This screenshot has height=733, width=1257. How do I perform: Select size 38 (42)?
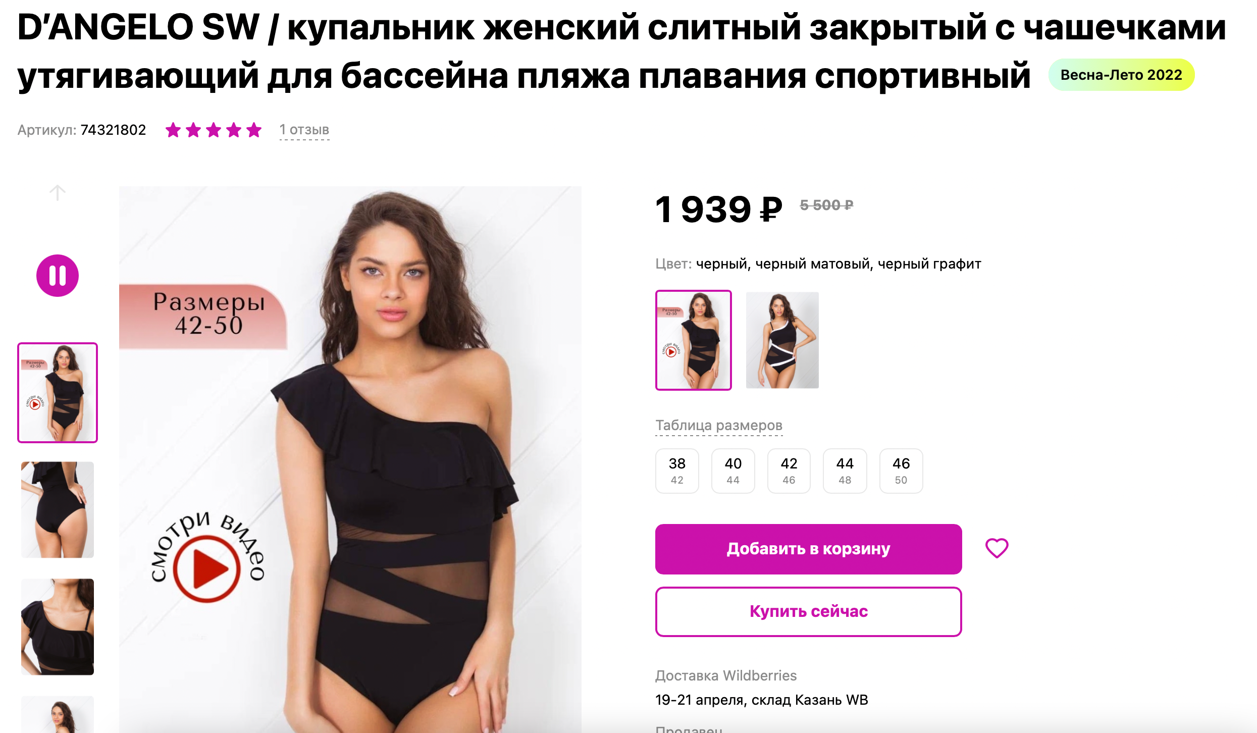[677, 471]
